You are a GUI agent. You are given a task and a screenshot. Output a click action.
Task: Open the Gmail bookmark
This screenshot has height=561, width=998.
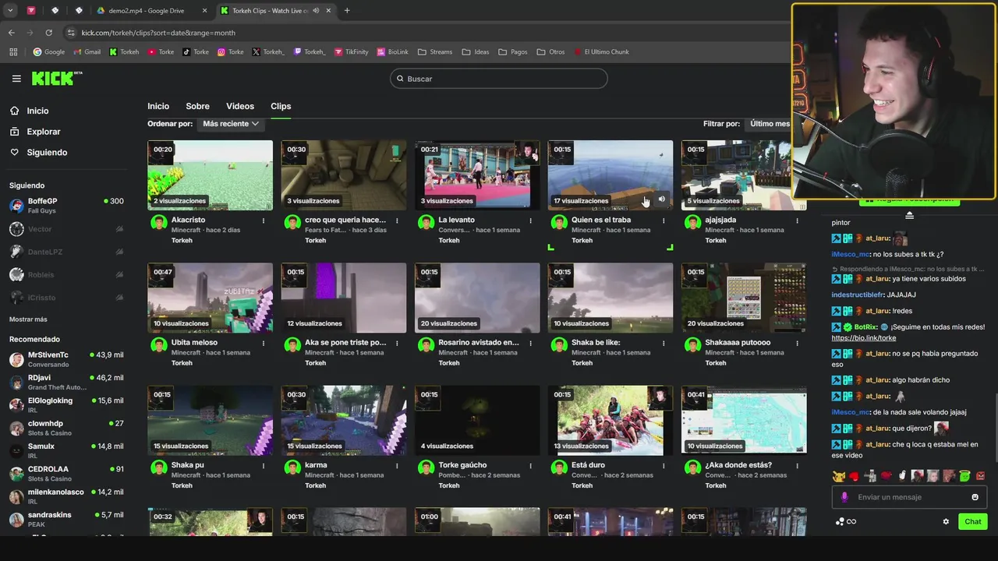87,52
